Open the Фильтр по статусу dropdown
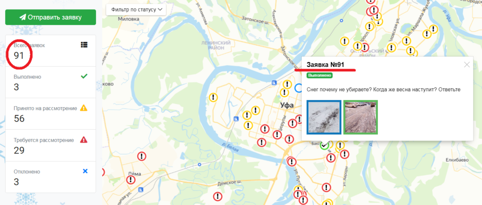The width and height of the screenshot is (482, 205). click(136, 9)
